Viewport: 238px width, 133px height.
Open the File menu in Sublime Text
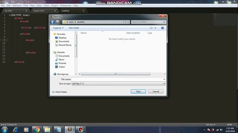coord(3,6)
